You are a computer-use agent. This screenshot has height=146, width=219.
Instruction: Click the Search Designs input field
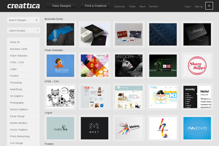coord(23,20)
